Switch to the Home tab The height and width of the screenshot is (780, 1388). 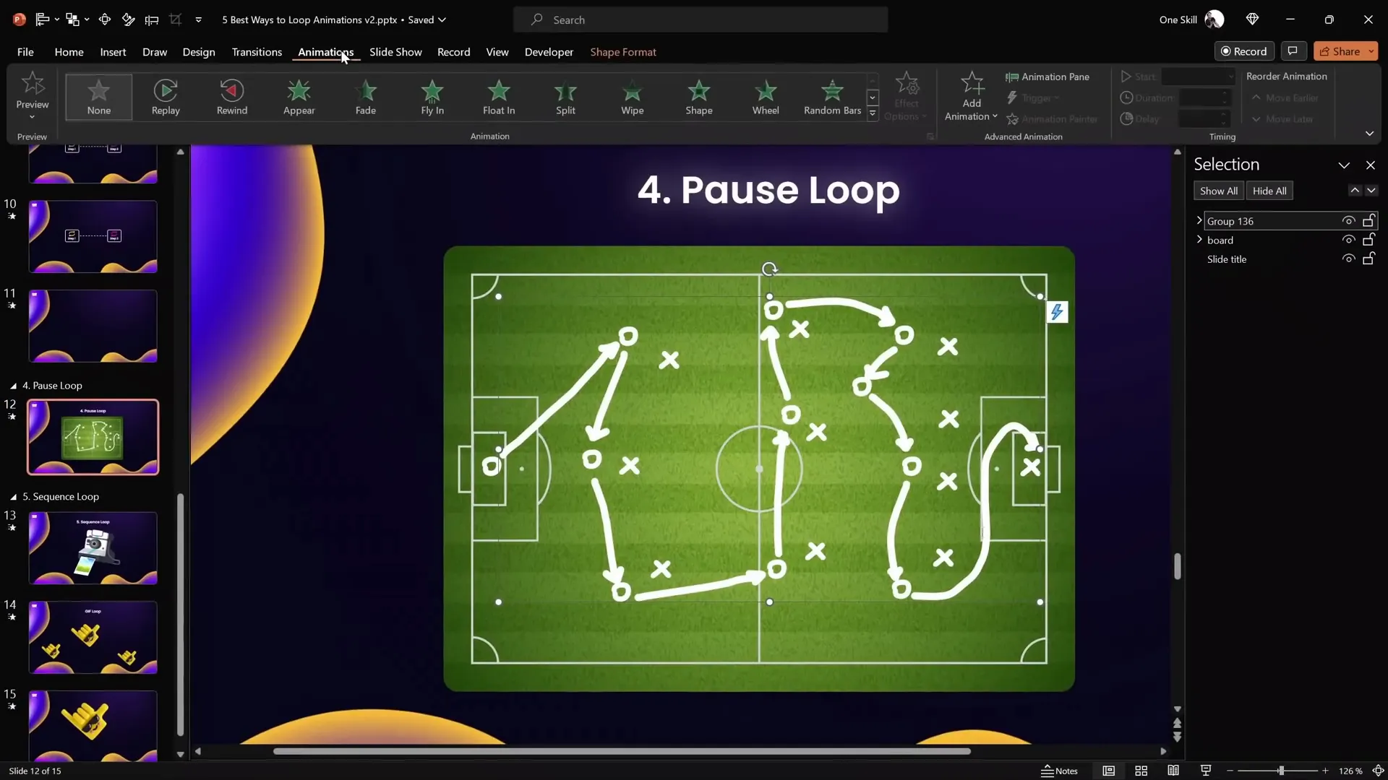[69, 52]
